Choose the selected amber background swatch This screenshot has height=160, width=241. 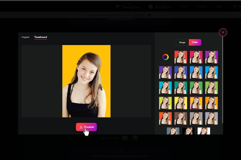point(196,103)
